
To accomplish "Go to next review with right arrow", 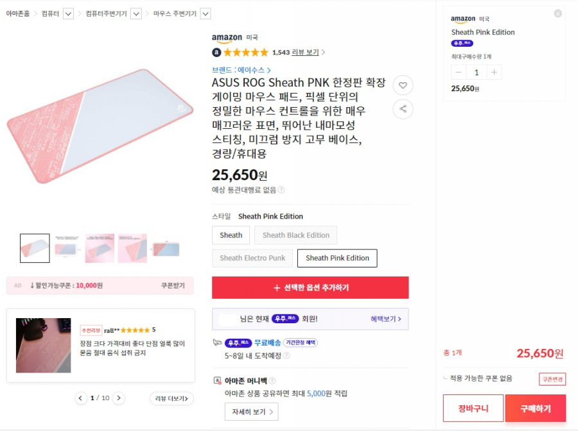I will tap(118, 398).
